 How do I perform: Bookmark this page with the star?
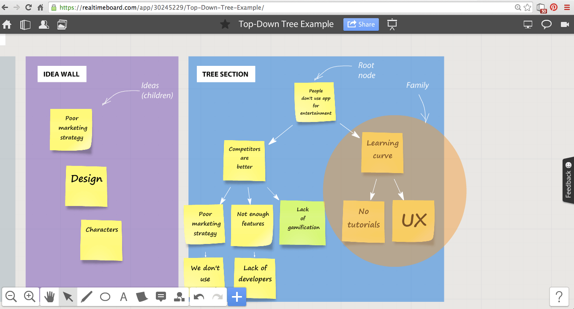tap(528, 7)
